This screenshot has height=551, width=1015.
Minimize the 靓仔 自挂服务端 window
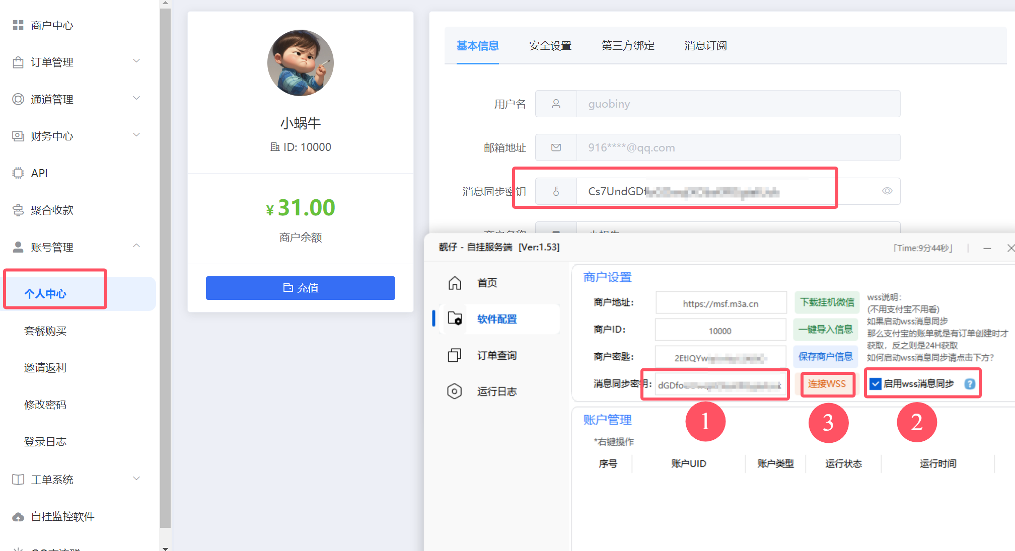pos(987,248)
